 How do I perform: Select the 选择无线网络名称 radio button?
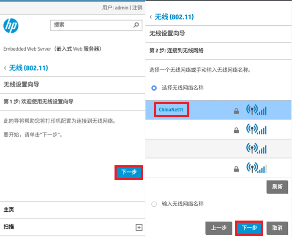pyautogui.click(x=154, y=88)
